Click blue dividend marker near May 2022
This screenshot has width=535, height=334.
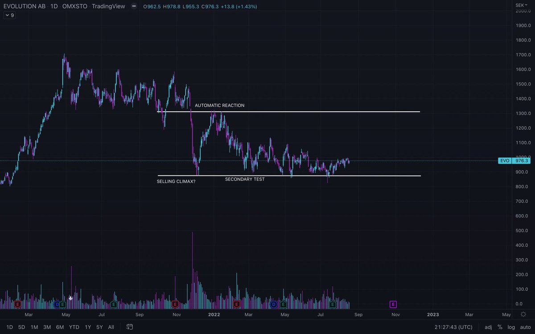pyautogui.click(x=274, y=304)
